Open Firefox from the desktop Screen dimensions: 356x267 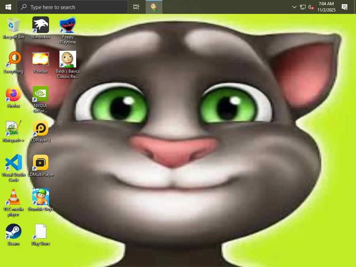(14, 97)
